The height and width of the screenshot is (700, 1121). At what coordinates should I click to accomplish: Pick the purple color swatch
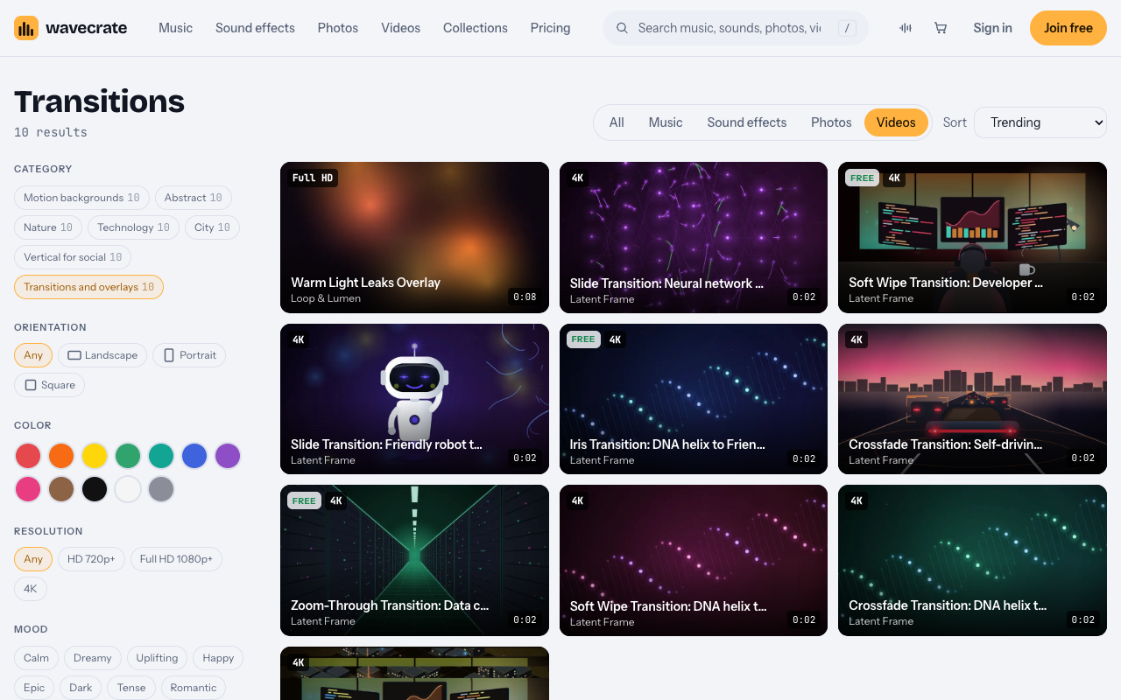point(228,456)
